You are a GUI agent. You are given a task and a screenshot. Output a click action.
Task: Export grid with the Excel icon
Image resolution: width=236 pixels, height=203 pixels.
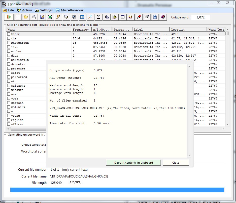click(50, 17)
